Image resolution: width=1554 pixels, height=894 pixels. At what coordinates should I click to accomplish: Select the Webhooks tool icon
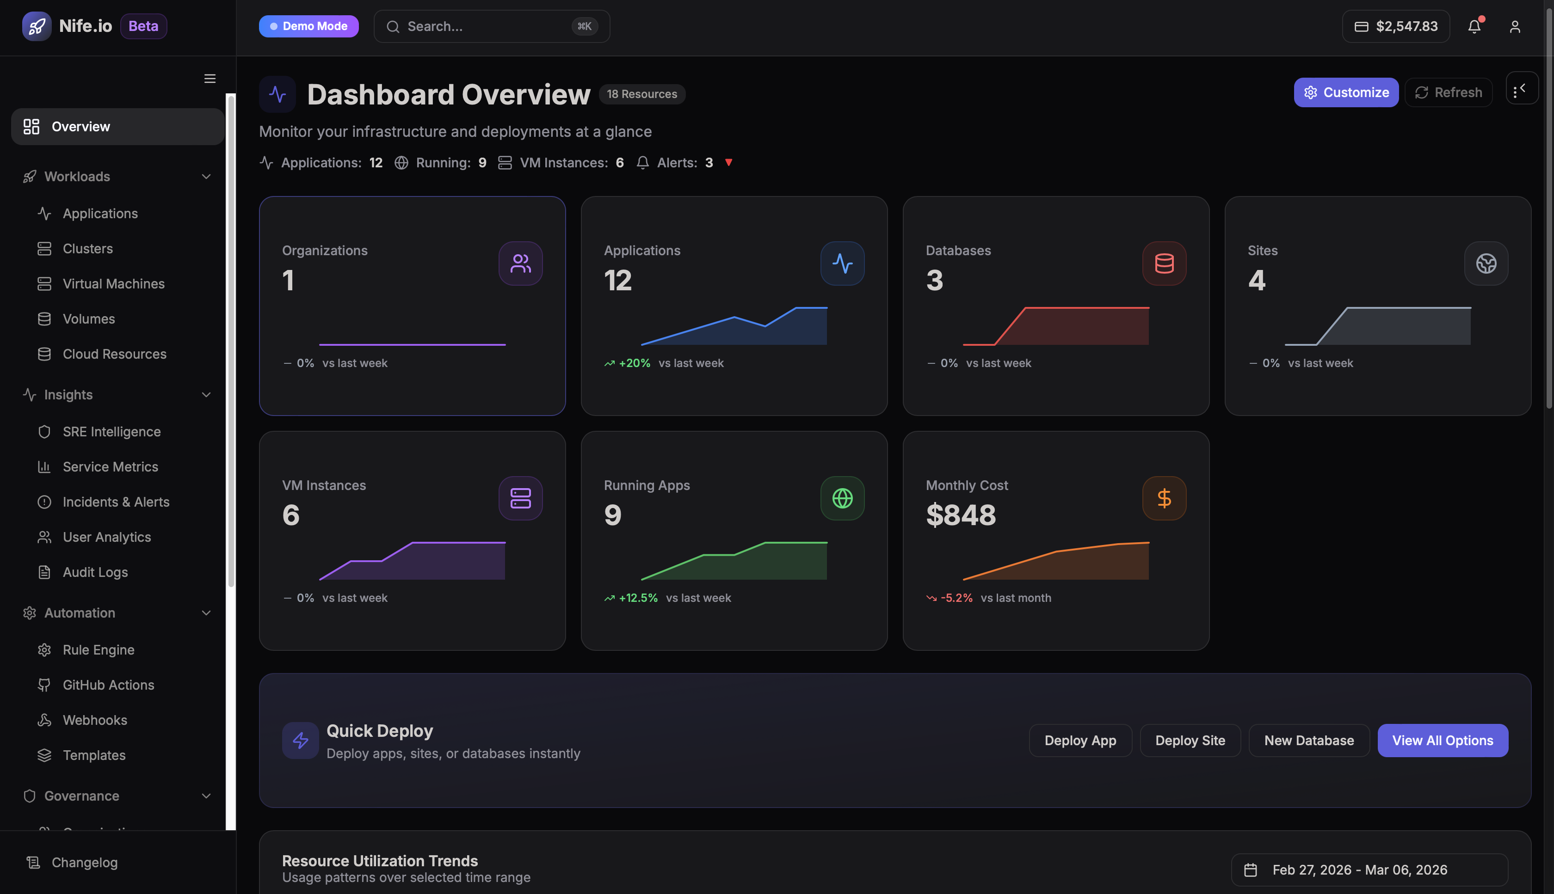pyautogui.click(x=45, y=720)
